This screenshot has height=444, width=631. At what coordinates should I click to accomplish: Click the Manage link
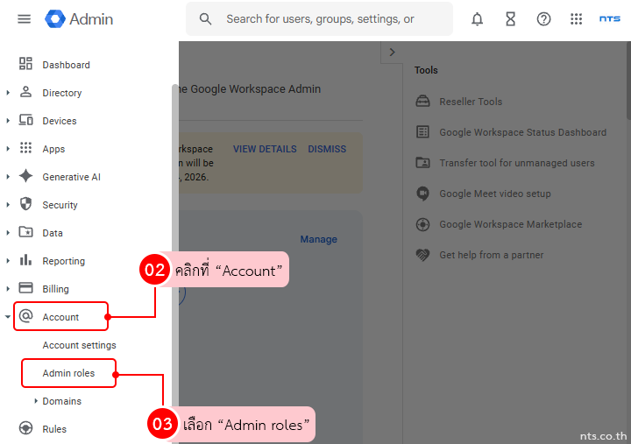click(x=319, y=239)
